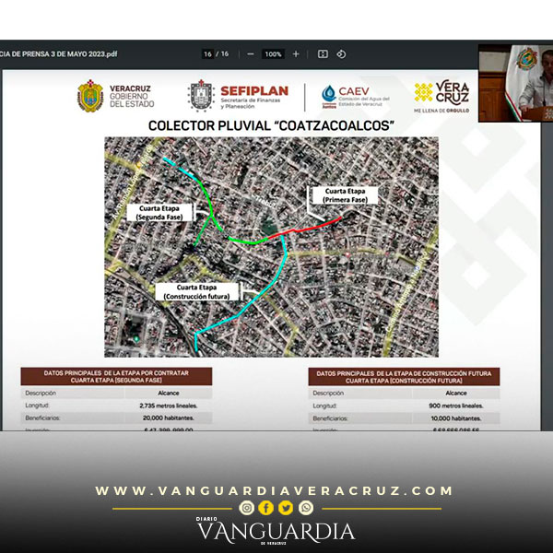Click the Colector Pluvial "Coatzacoalcos" heading

pos(271,126)
